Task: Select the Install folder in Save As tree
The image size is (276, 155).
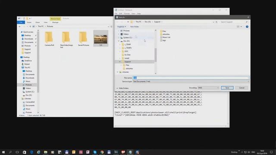Action: [x=127, y=58]
